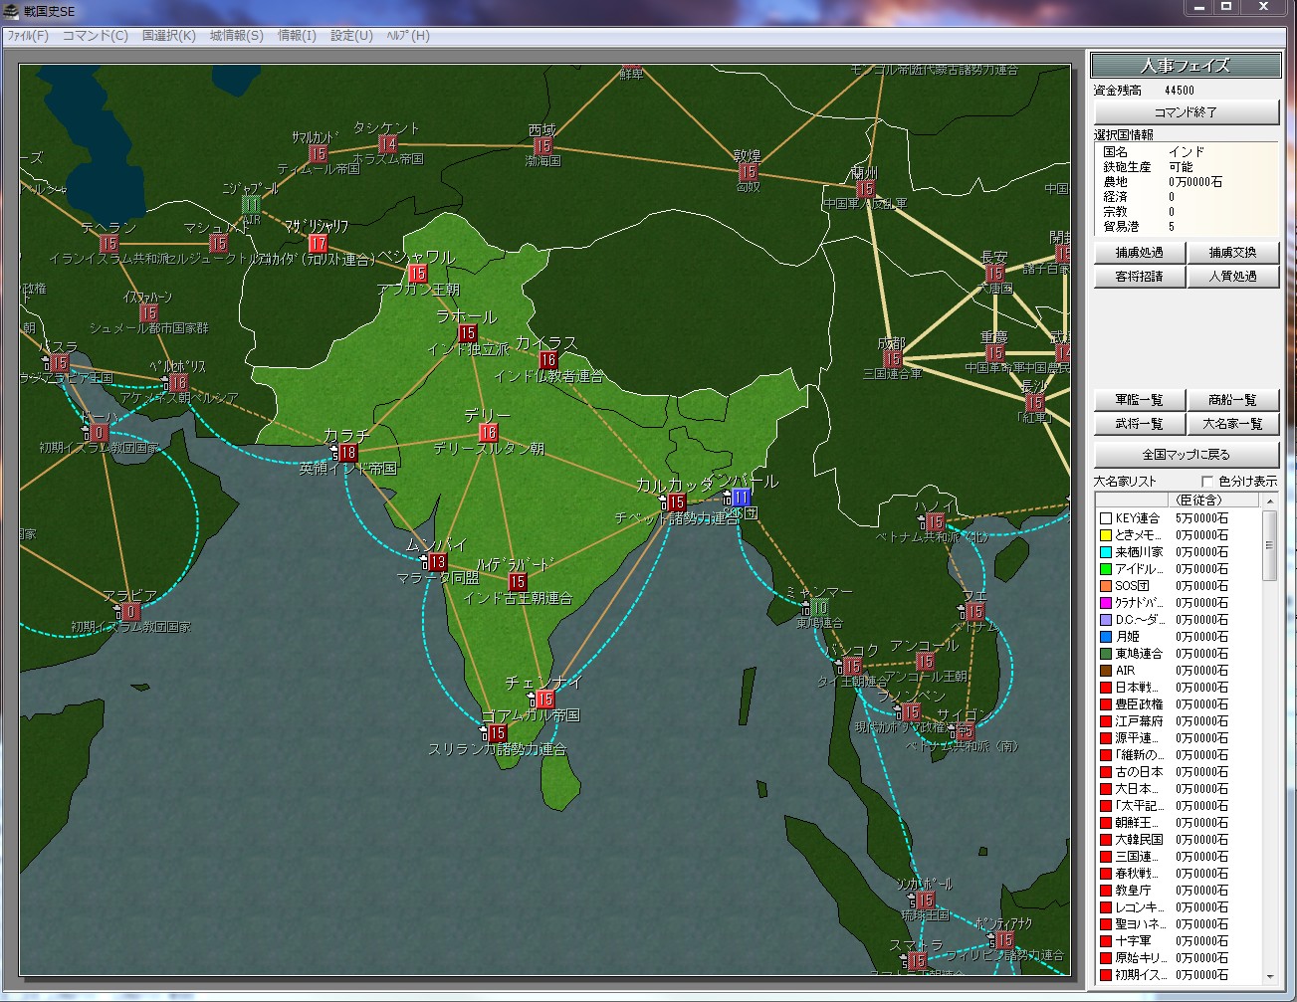
Task: Select 豊臣政権 in the daimyo list
Action: pyautogui.click(x=1139, y=704)
